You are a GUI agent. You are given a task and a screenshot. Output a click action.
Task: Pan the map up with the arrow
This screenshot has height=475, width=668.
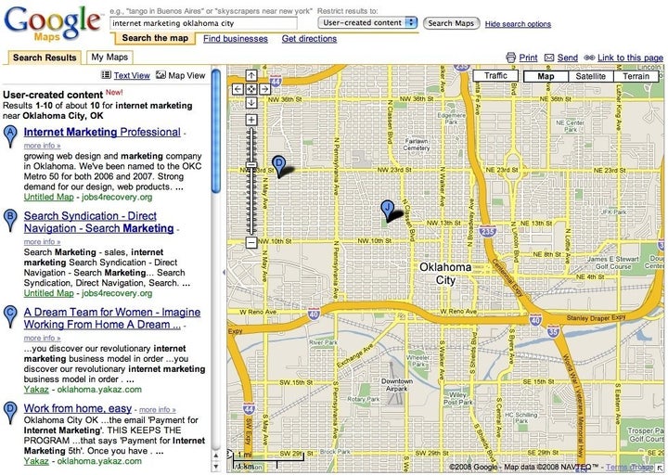click(x=251, y=75)
